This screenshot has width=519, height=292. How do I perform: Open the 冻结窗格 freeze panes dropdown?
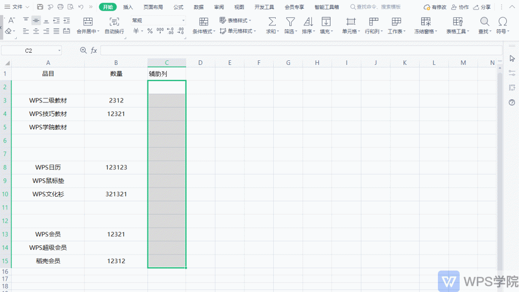426,26
